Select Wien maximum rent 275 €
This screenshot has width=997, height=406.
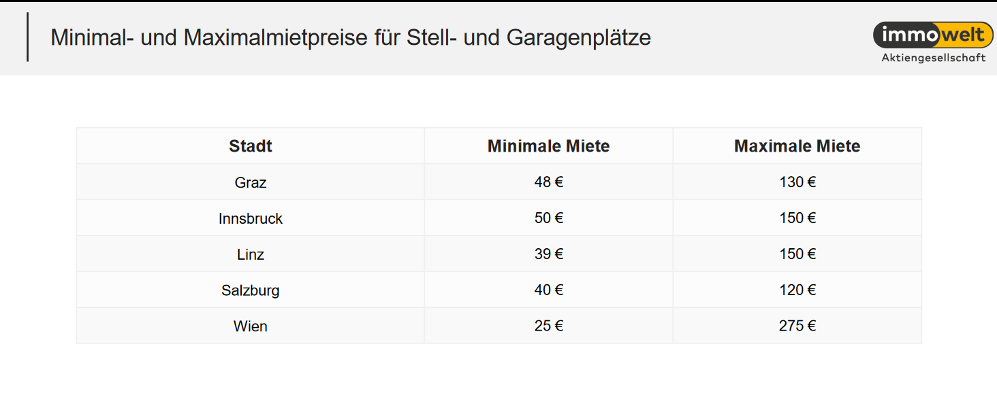(x=797, y=326)
